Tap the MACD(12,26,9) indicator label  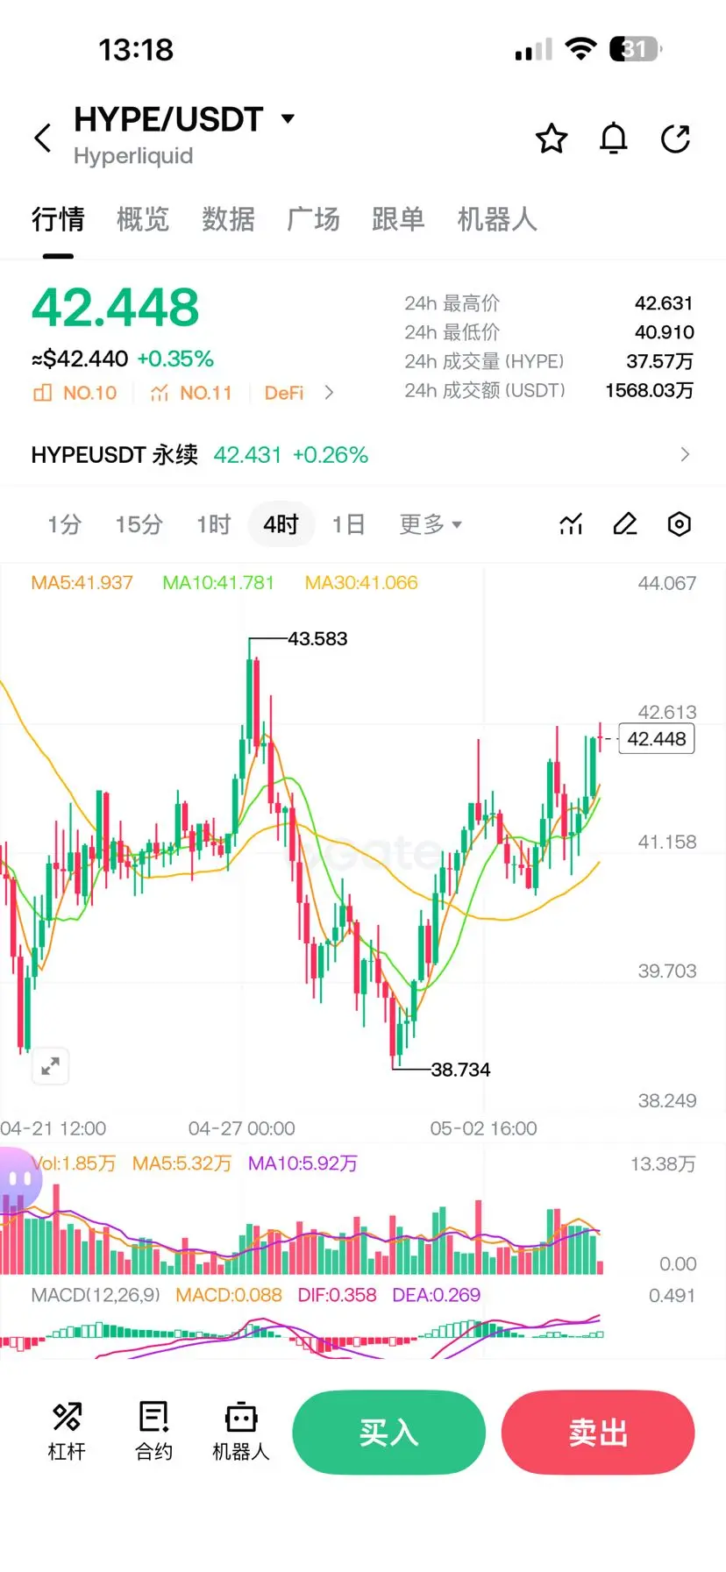[x=96, y=1295]
